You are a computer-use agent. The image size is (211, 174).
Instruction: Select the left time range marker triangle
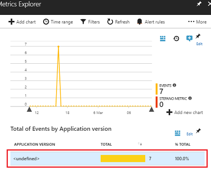[x=29, y=109]
